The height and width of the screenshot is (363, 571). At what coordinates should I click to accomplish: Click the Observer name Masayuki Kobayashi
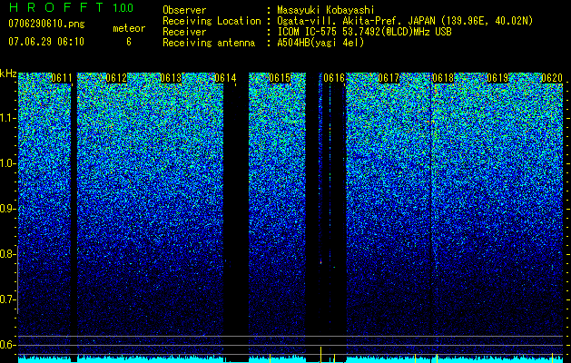pyautogui.click(x=326, y=10)
